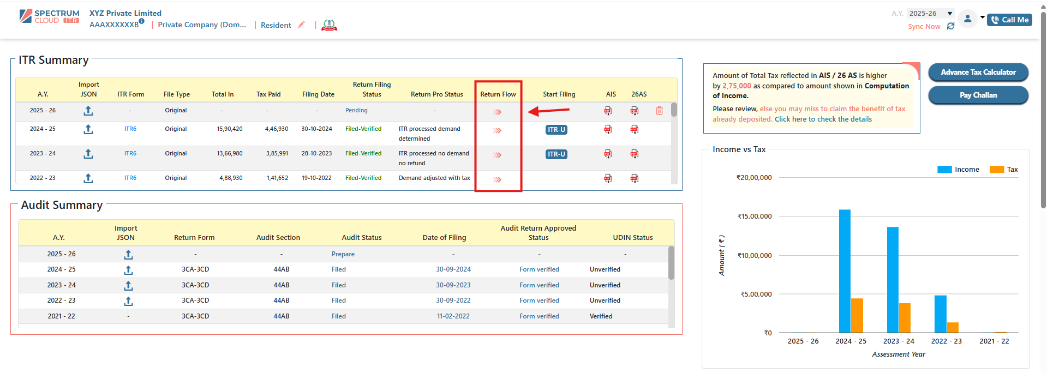Open the Assessment Year 2025-26 dropdown
This screenshot has height=373, width=1047.
pos(931,14)
